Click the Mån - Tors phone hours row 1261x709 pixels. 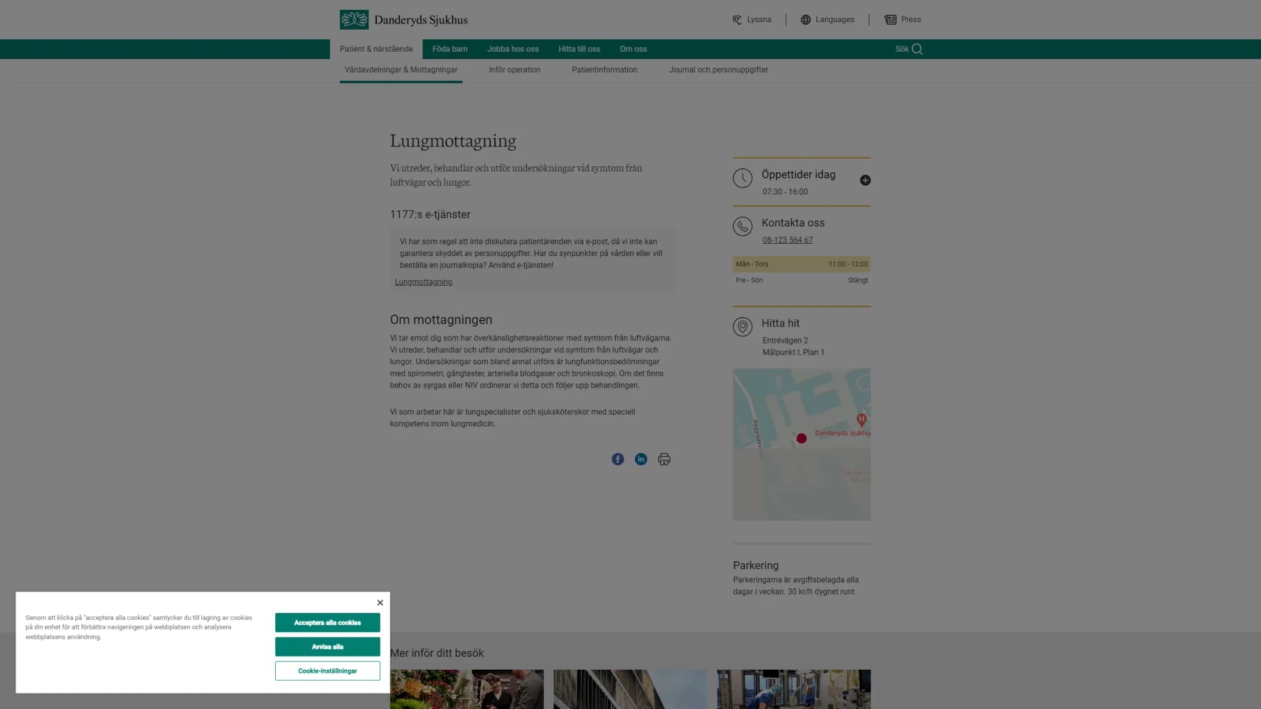pyautogui.click(x=802, y=264)
